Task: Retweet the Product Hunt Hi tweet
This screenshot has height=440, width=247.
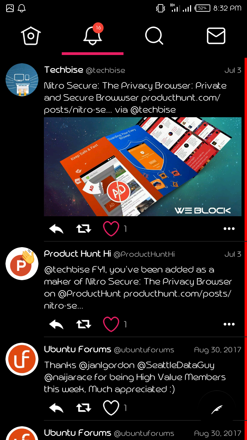Action: (x=84, y=324)
